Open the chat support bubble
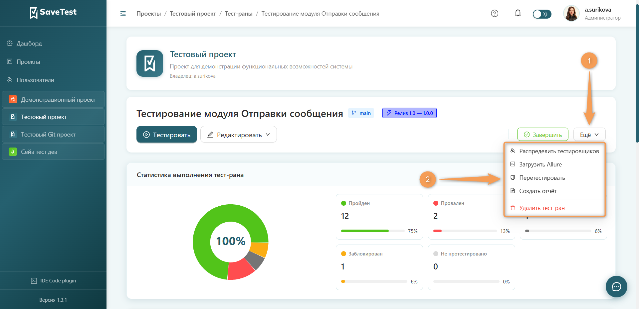 tap(616, 286)
